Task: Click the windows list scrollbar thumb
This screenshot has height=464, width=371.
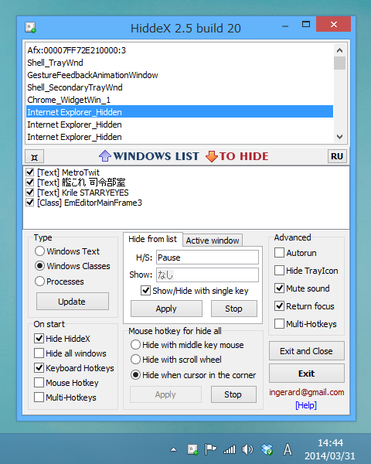Action: pos(339,63)
